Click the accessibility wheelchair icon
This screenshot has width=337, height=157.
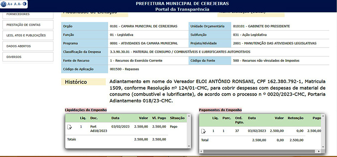[x=4, y=4]
